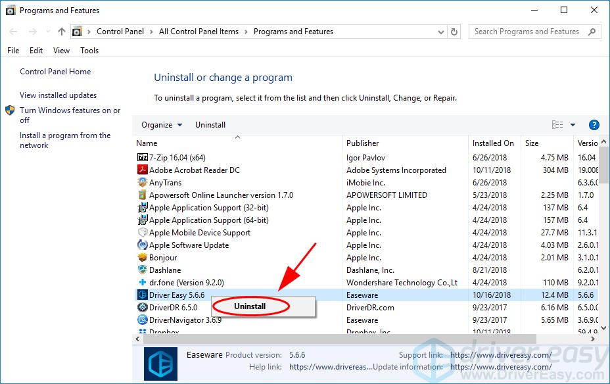This screenshot has height=384, width=610.
Task: Open the Tools menu
Action: click(x=89, y=50)
